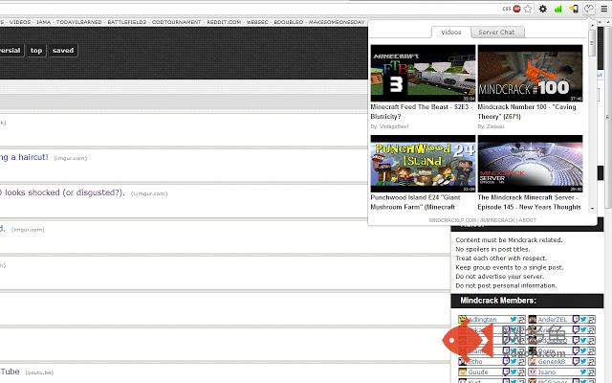Click the gear extension icon
Screen dimensions: 612x383
coord(543,8)
